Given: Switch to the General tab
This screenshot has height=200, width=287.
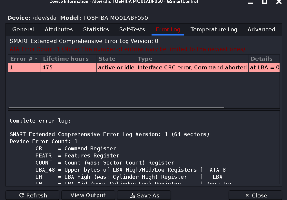Looking at the screenshot, I should click(24, 29).
